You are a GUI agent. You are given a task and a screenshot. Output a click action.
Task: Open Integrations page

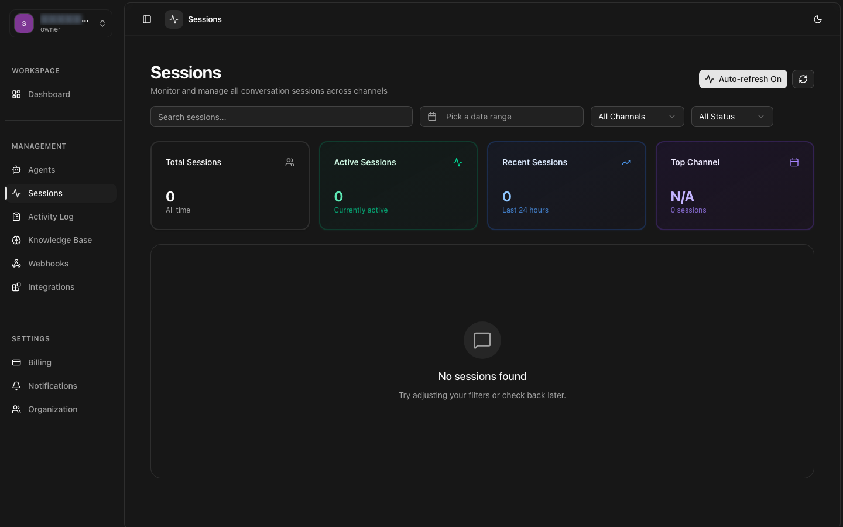coord(61,287)
